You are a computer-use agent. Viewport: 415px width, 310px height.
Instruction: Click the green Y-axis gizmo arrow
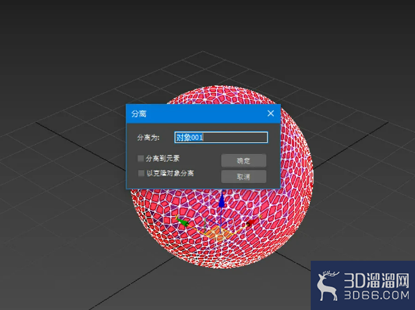tap(182, 222)
